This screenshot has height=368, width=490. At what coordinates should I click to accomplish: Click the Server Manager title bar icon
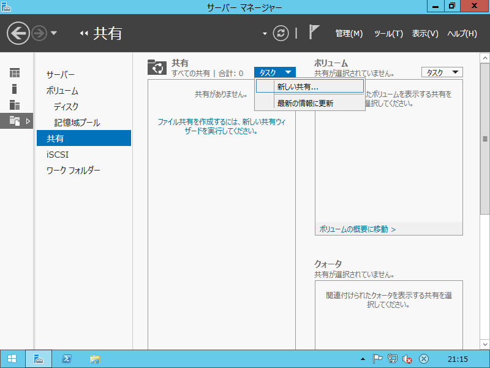pyautogui.click(x=6, y=7)
